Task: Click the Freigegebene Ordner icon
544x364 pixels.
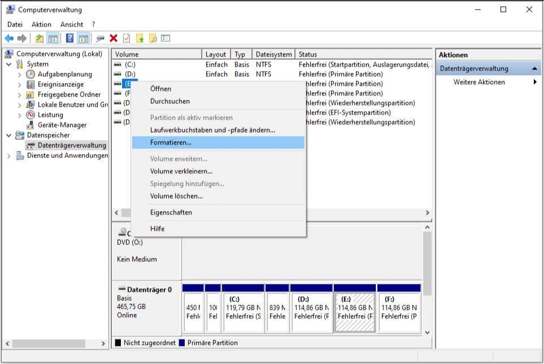Action: tap(31, 94)
